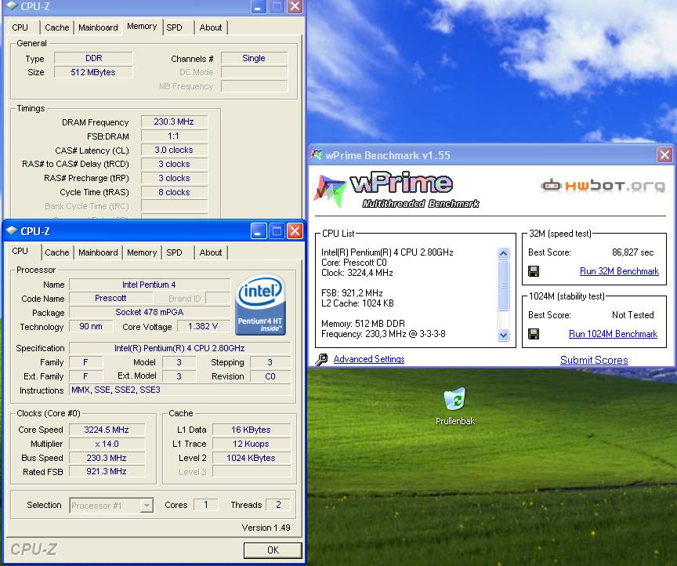Click the Core Voltage value 1.382 V
The height and width of the screenshot is (566, 677).
pos(203,327)
